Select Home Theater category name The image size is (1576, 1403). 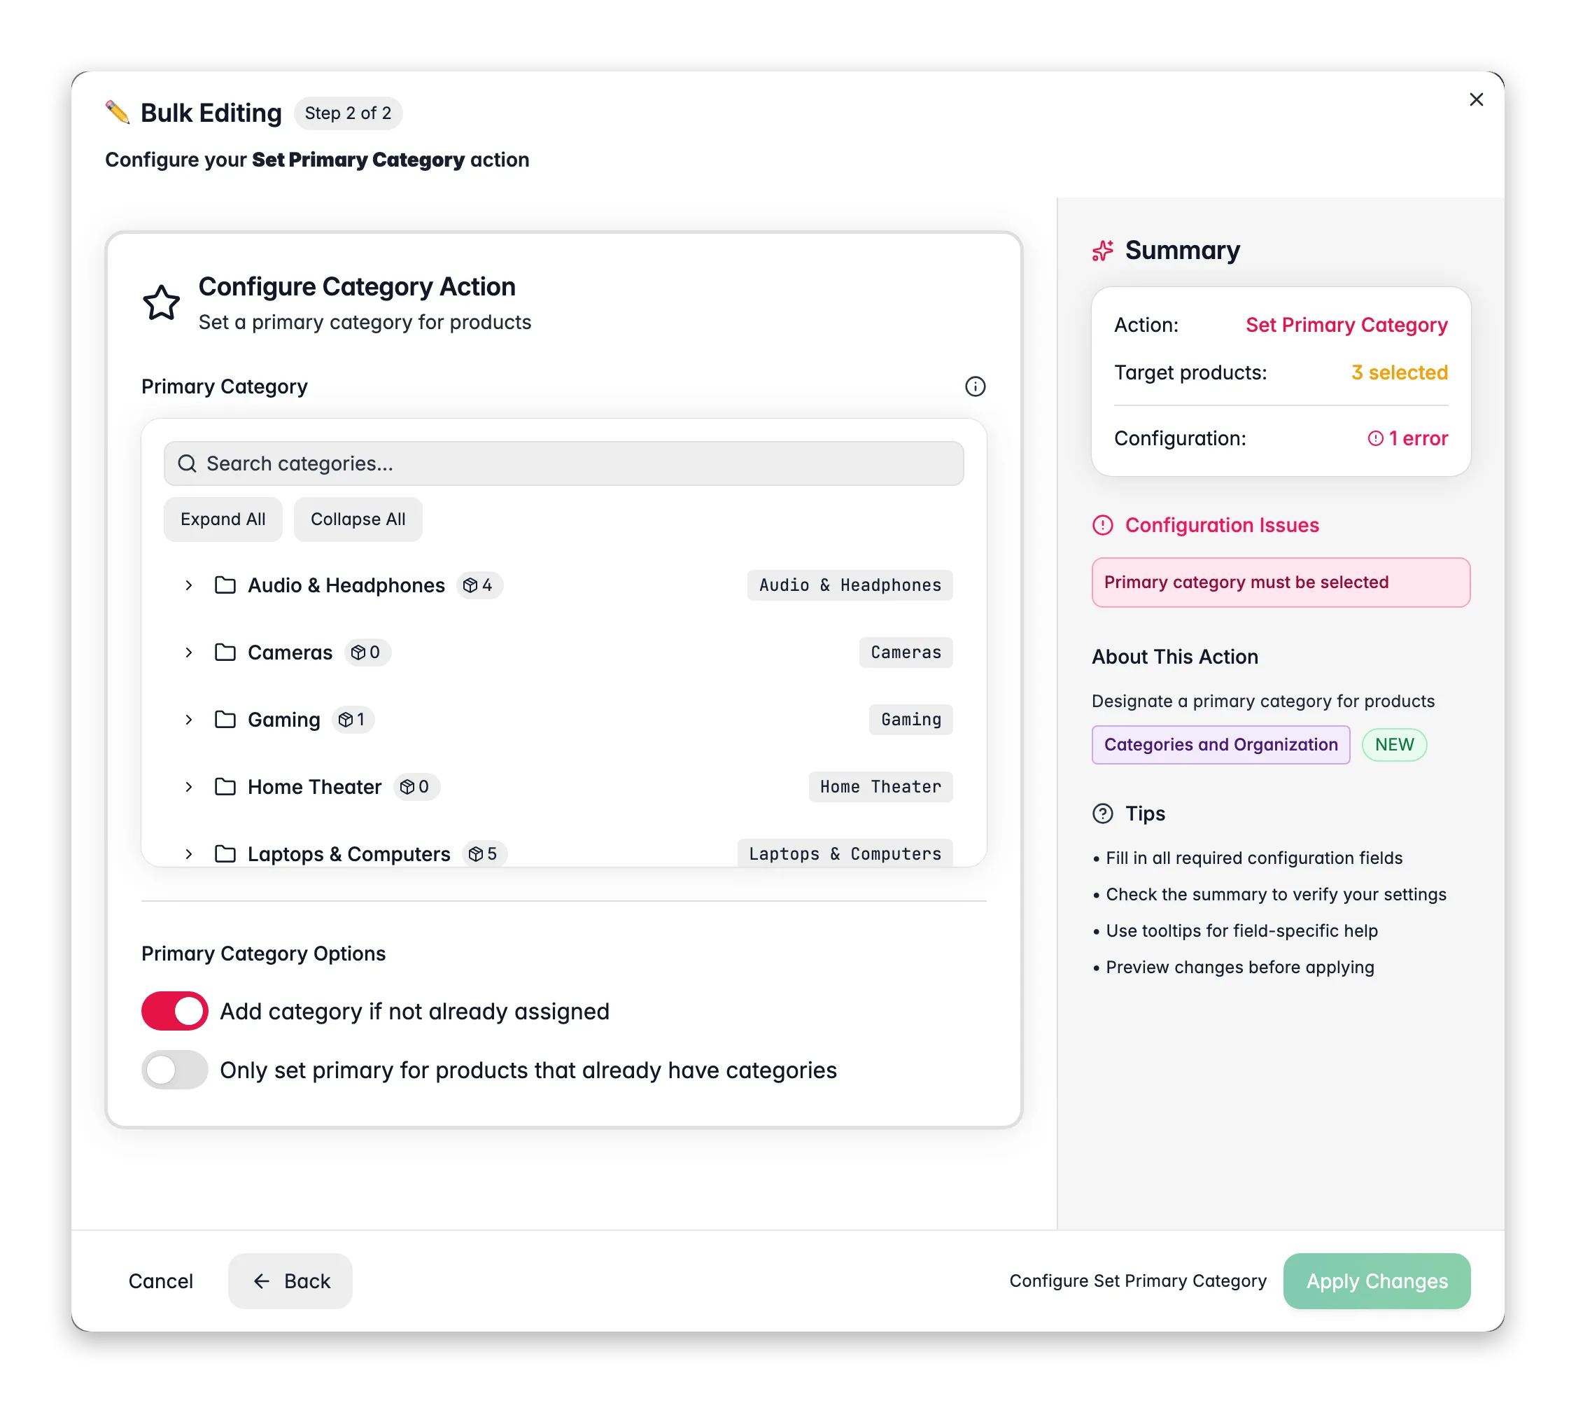[315, 787]
